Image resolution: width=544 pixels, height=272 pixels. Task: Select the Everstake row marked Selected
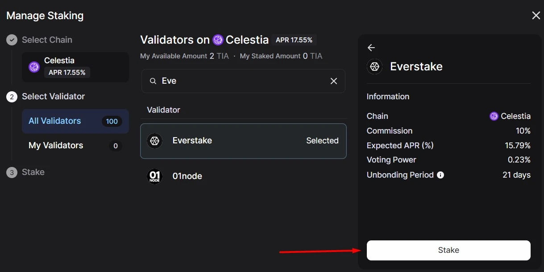pos(243,141)
